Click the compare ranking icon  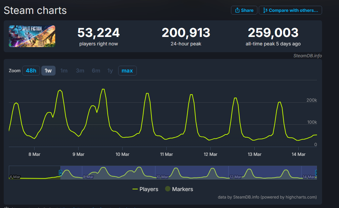click(x=265, y=10)
